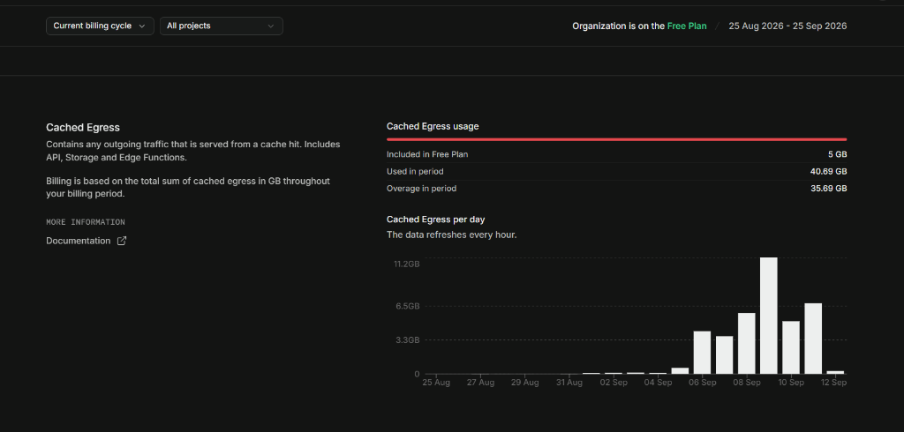Screen dimensions: 904x432
Task: Click the Cached Egress section heading
Action: point(83,127)
